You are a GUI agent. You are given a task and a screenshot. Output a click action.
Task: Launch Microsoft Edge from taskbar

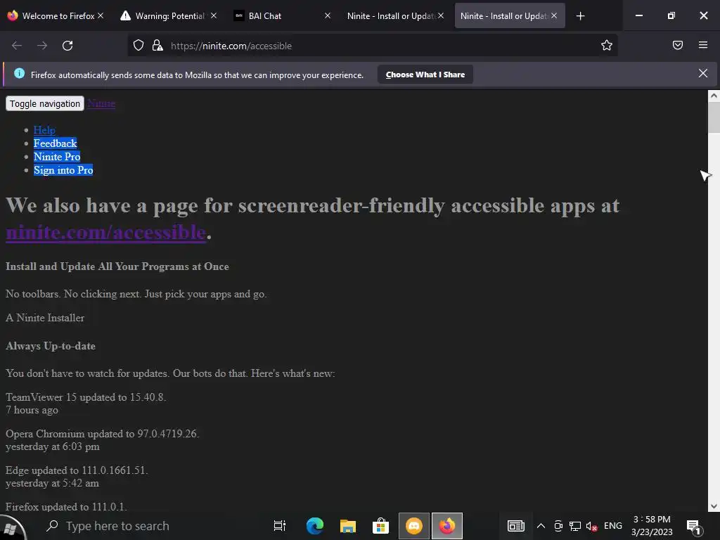tap(314, 526)
